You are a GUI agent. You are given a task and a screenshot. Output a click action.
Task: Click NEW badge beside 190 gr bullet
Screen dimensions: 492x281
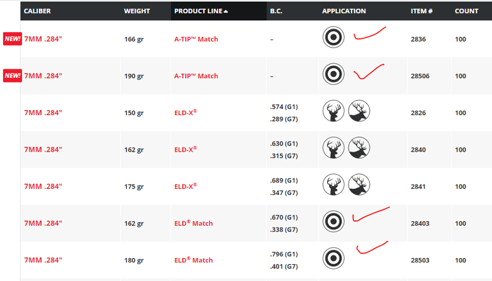pos(12,76)
